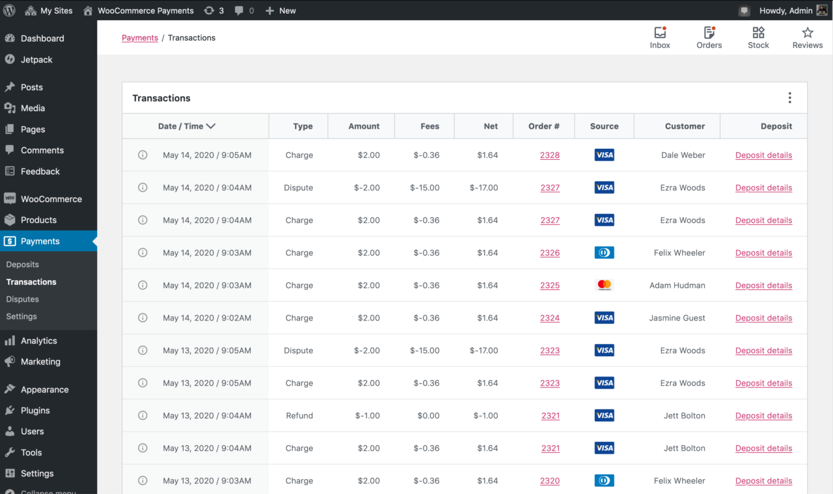This screenshot has width=833, height=494.
Task: Open order 2326 link
Action: click(x=550, y=253)
